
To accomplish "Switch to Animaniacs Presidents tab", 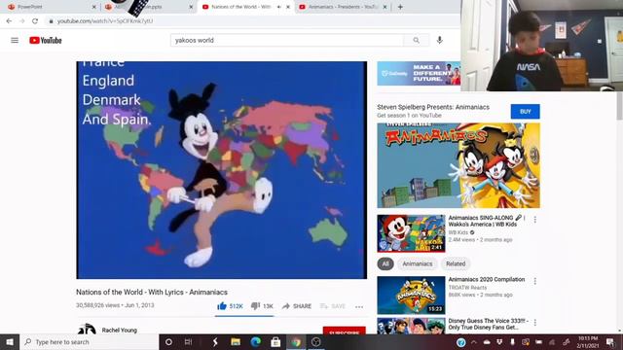I will coord(343,7).
